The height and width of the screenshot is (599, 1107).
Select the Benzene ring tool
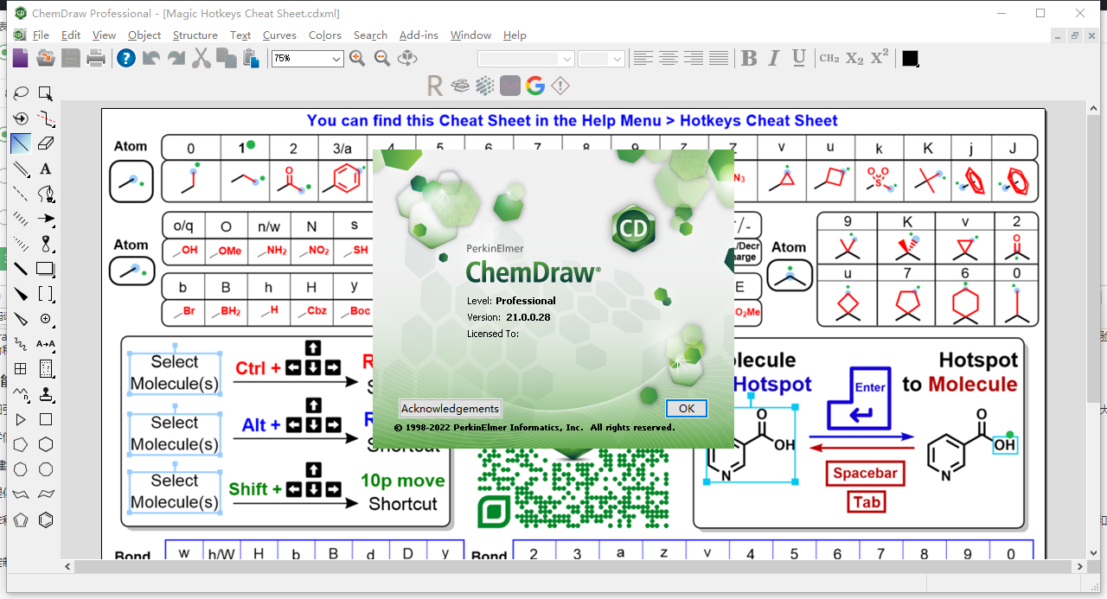46,519
